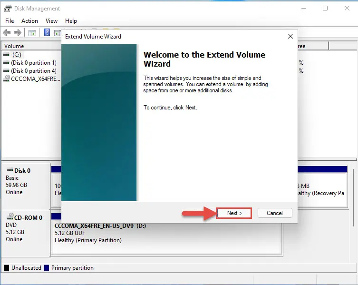This screenshot has width=358, height=285.
Task: Open the Action menu
Action: pos(29,21)
